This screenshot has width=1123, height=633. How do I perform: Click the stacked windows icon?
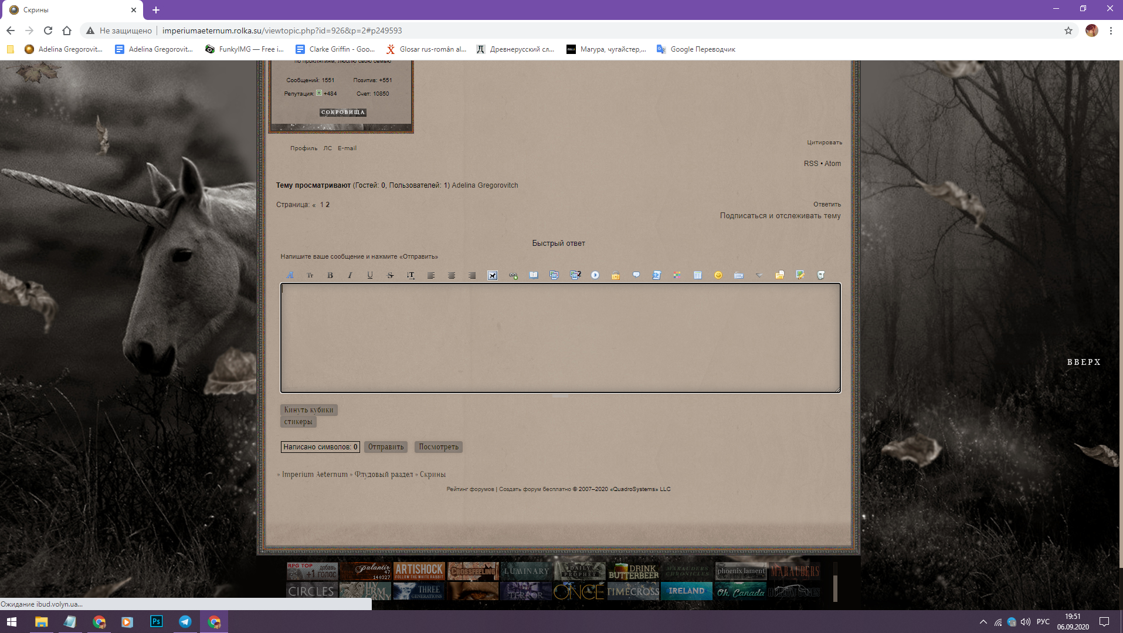click(x=554, y=275)
